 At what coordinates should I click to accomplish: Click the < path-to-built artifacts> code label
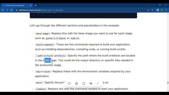point(50,56)
